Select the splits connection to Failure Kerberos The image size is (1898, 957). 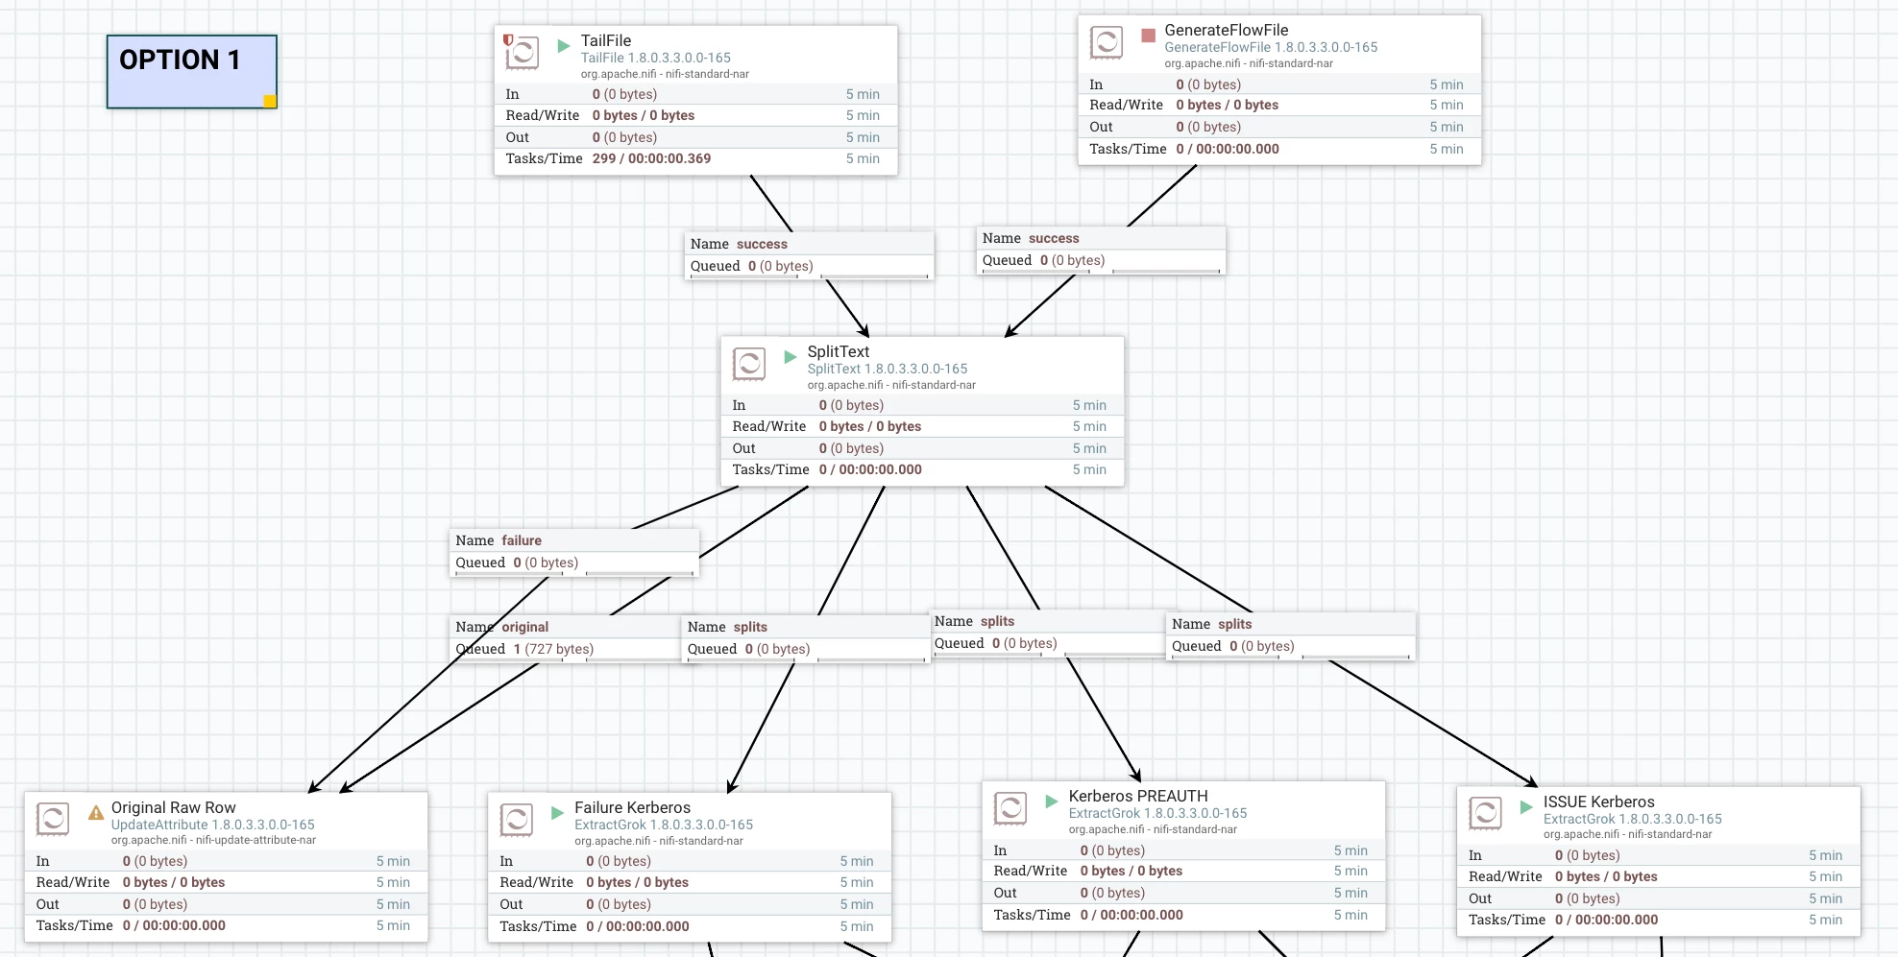click(806, 638)
